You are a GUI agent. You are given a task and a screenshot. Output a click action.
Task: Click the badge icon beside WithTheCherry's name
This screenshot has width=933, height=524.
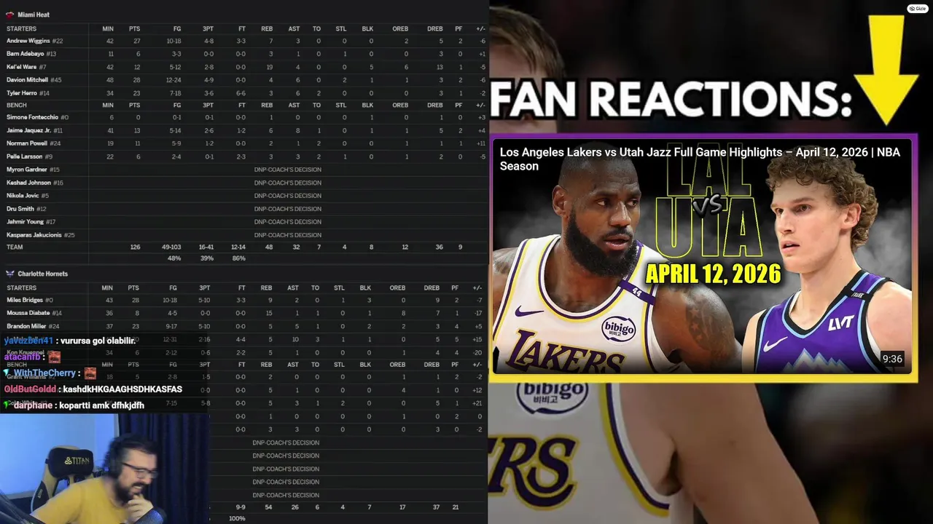(7, 373)
